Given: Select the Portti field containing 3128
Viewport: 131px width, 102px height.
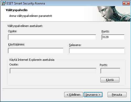Looking at the screenshot, I should 113,37.
